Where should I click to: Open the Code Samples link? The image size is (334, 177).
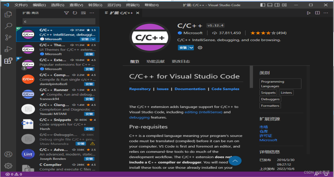click(x=225, y=89)
